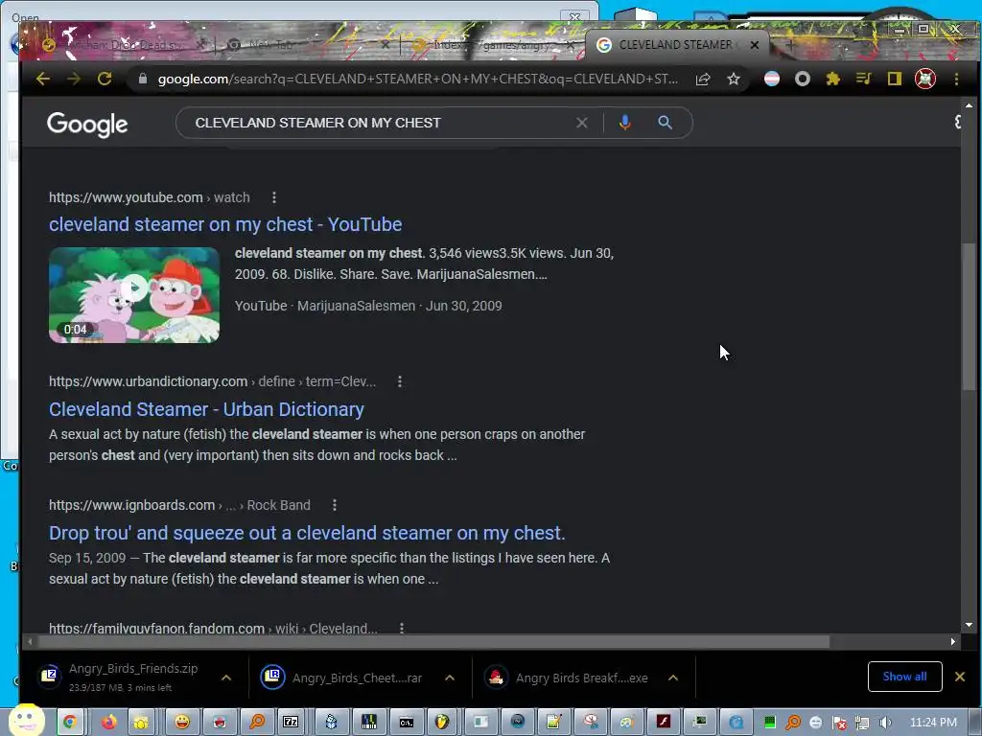Image resolution: width=982 pixels, height=736 pixels.
Task: Reload the current Google results page
Action: click(x=105, y=79)
